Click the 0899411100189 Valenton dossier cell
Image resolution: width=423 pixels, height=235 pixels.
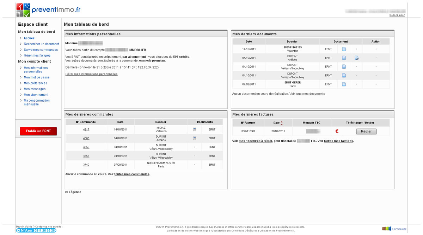(x=293, y=49)
